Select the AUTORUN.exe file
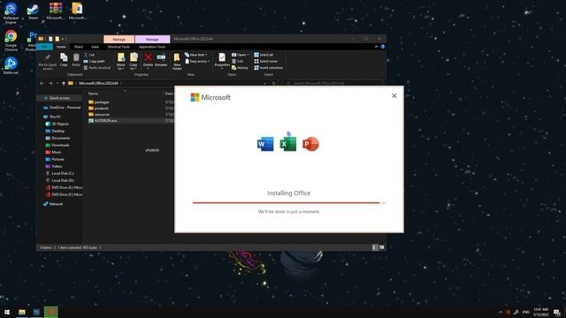566x318 pixels. pyautogui.click(x=103, y=121)
